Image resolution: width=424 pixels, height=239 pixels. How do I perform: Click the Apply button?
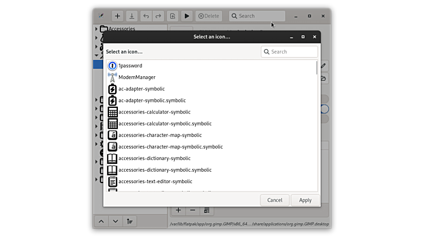[x=305, y=200]
